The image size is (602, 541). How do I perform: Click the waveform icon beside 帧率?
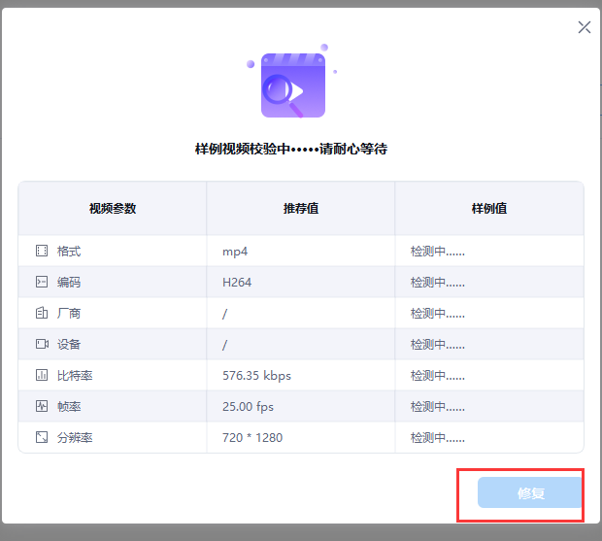(x=42, y=406)
